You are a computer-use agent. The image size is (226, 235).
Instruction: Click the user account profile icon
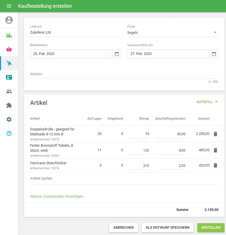[x=9, y=20]
